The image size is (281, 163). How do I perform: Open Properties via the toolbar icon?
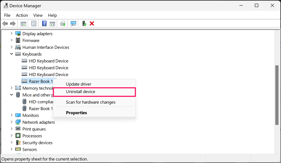click(x=34, y=24)
